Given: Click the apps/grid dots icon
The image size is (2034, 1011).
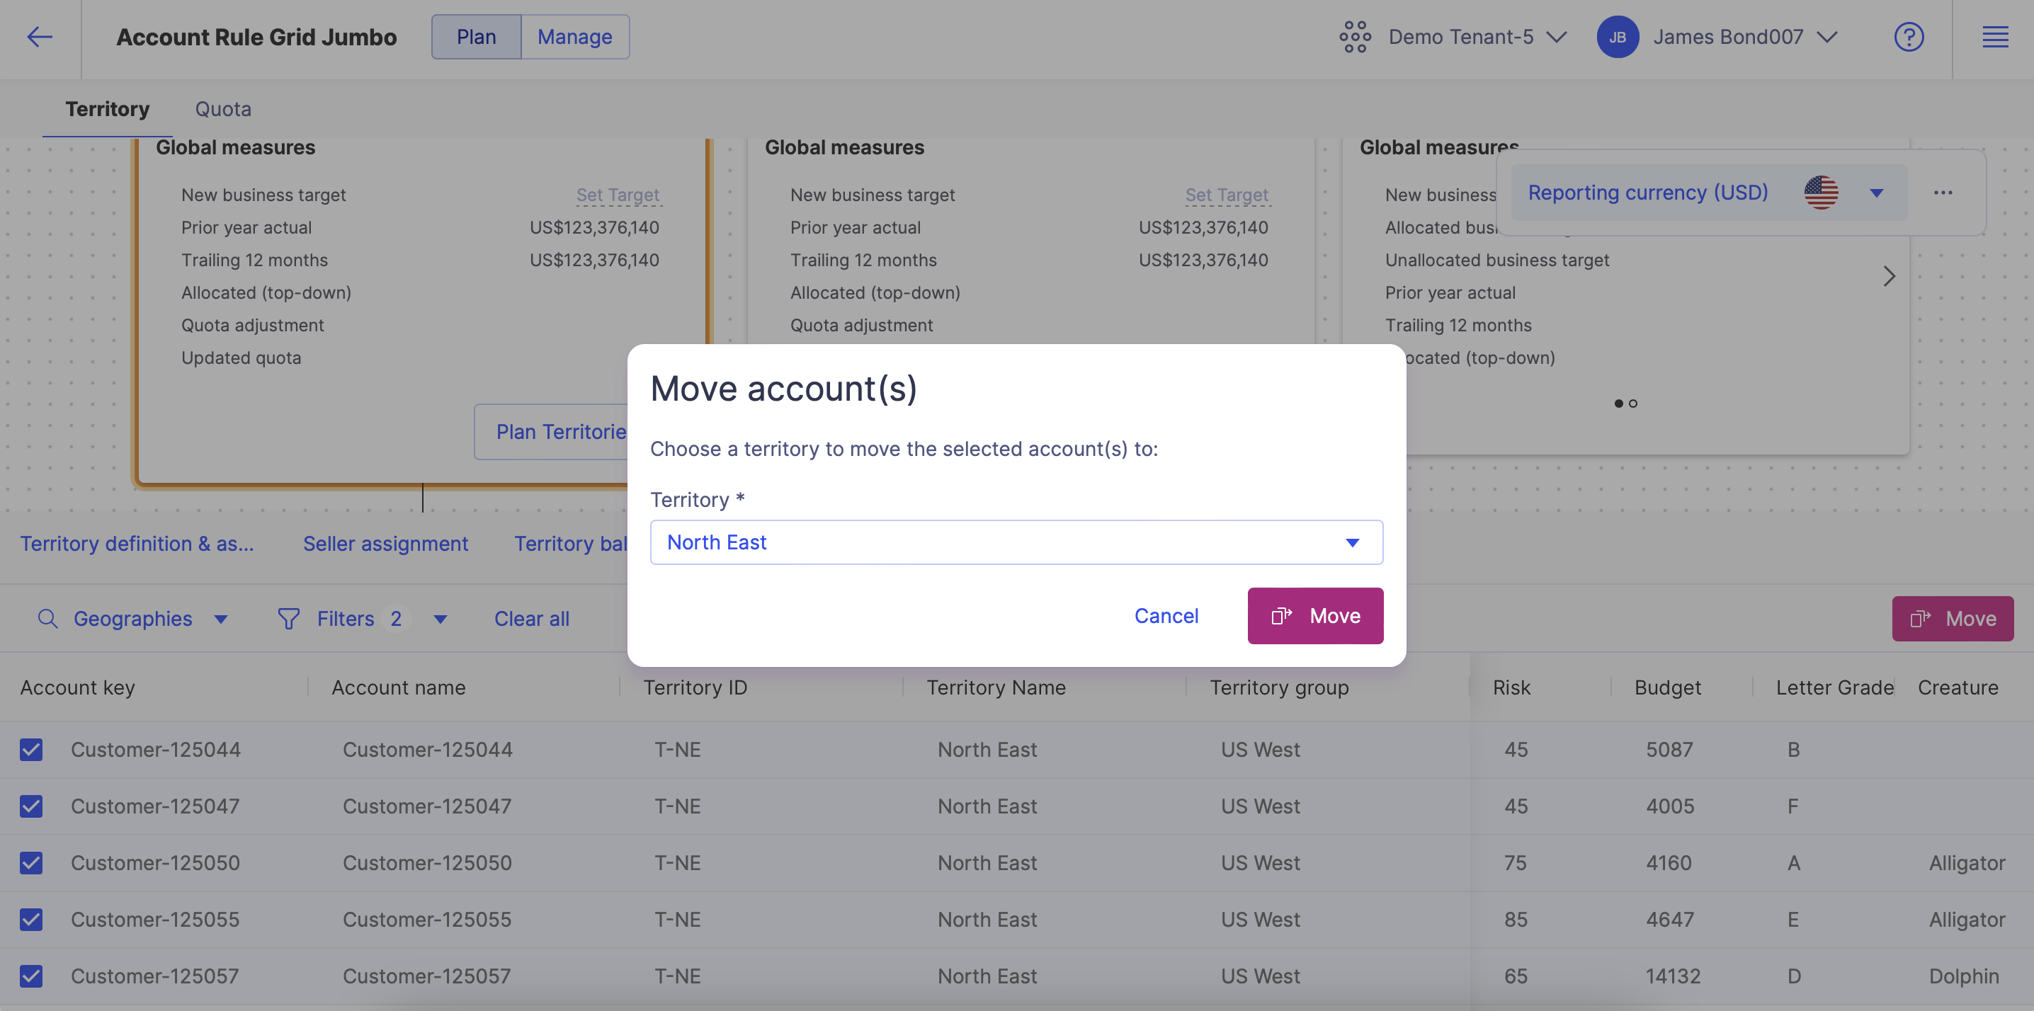Looking at the screenshot, I should (1356, 36).
